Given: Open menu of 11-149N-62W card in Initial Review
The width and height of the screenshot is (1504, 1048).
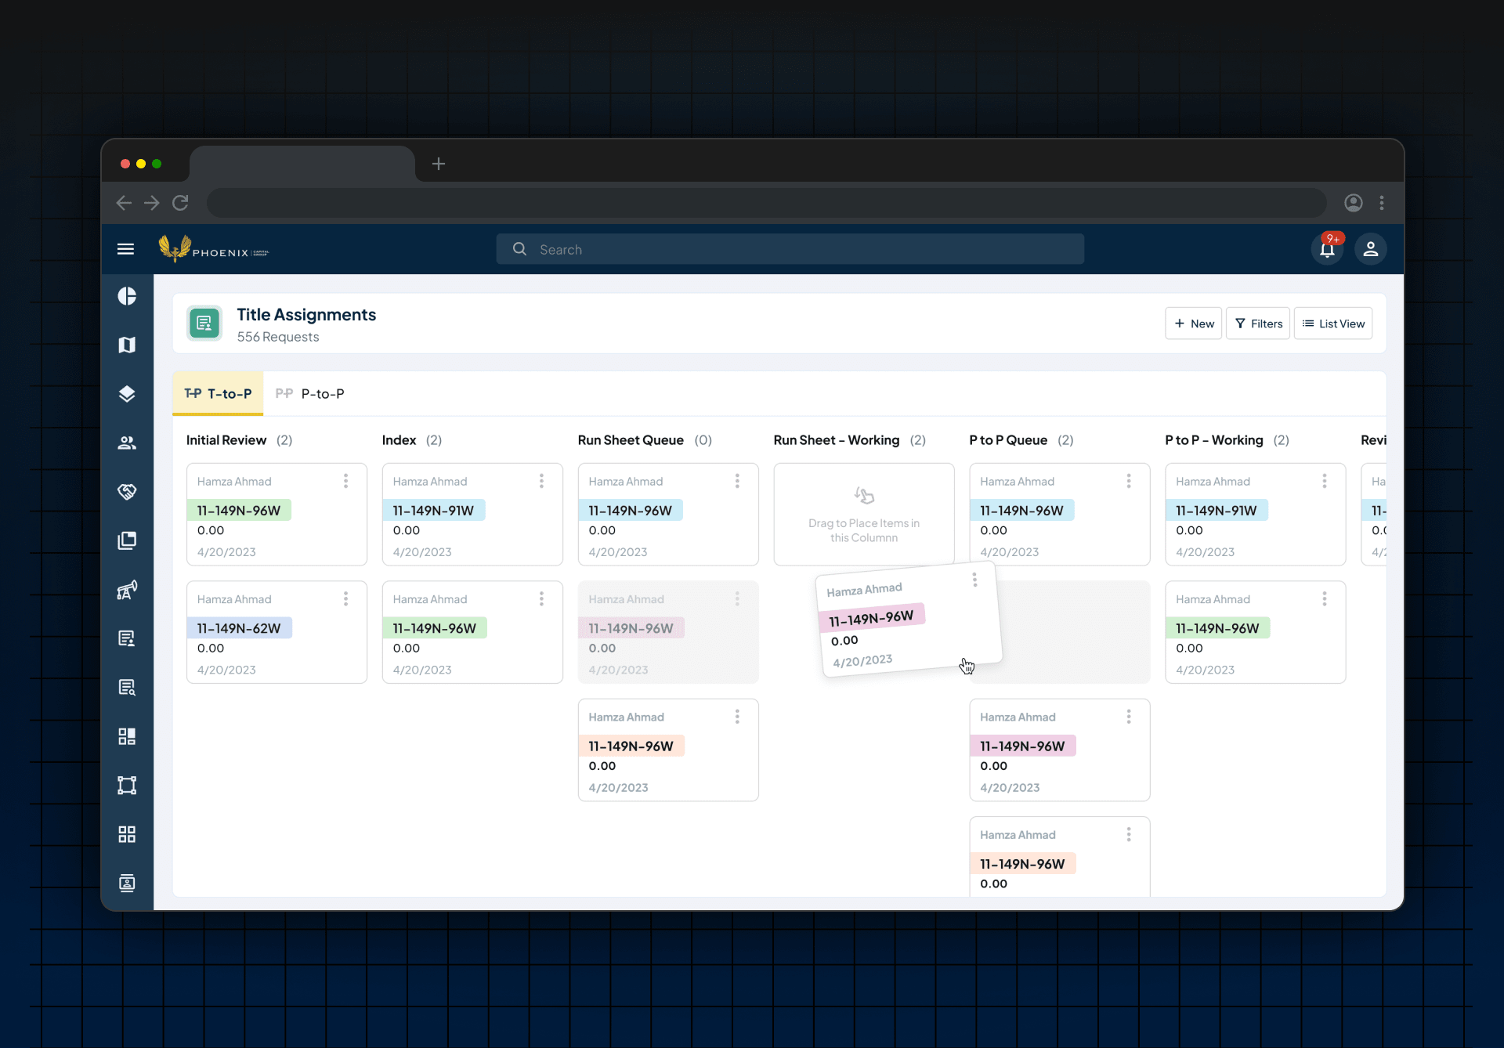Looking at the screenshot, I should pyautogui.click(x=345, y=598).
